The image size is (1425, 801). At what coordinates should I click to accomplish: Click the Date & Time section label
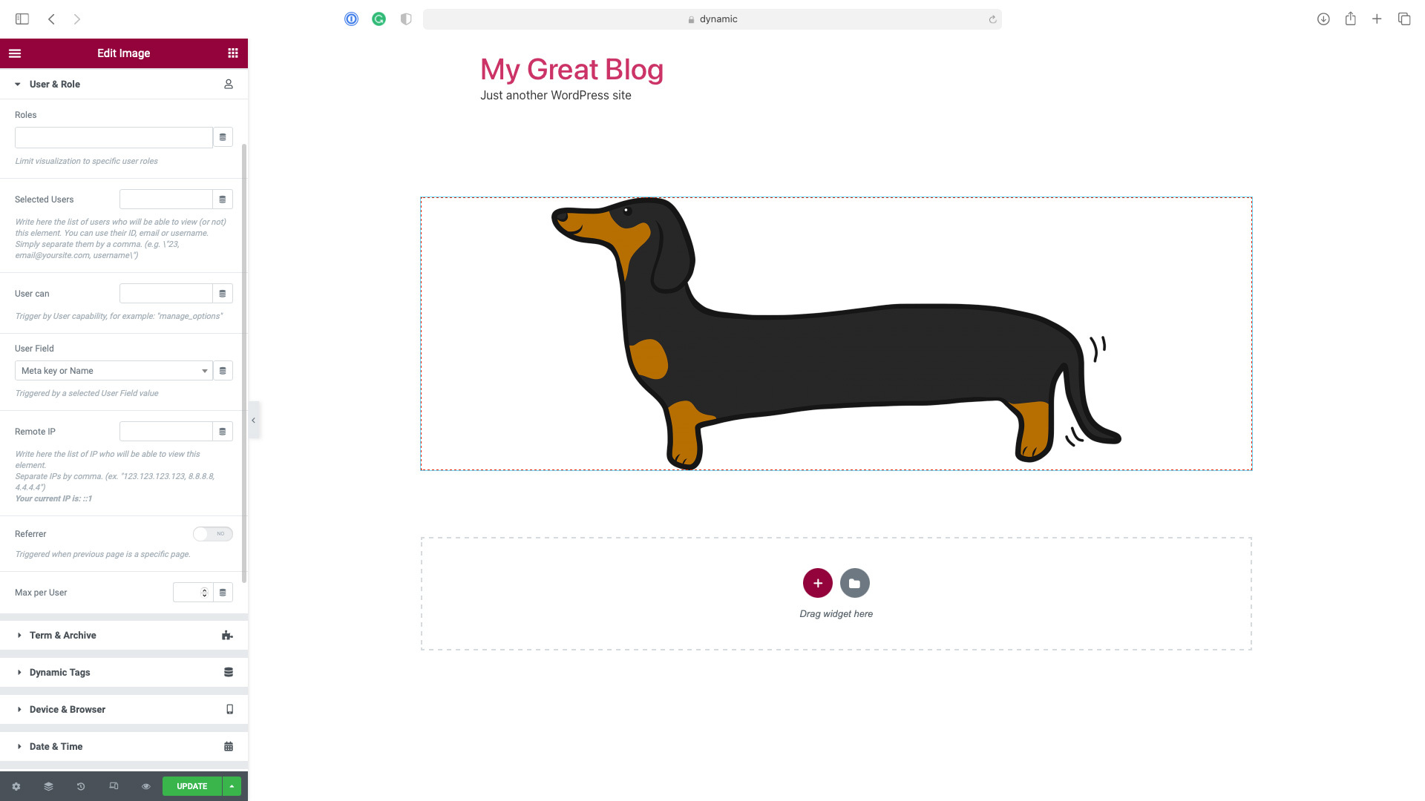[56, 746]
